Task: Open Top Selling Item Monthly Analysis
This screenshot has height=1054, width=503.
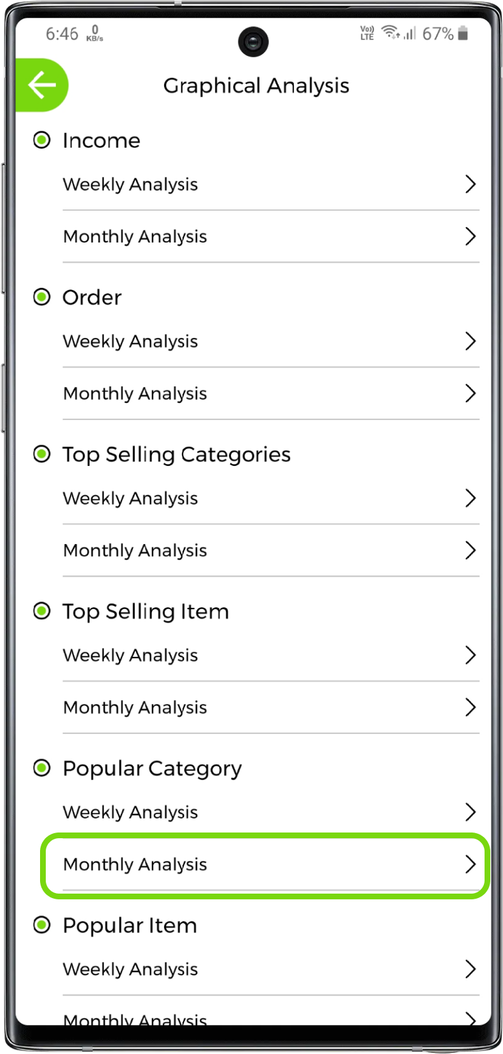Action: point(135,708)
